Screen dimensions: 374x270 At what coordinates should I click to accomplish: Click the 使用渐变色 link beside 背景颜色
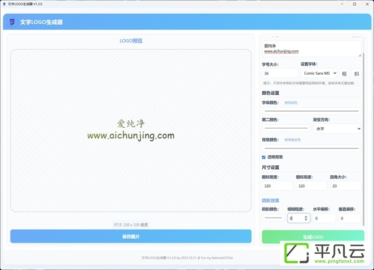pyautogui.click(x=292, y=140)
